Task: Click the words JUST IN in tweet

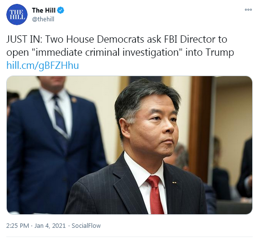Action: point(24,39)
